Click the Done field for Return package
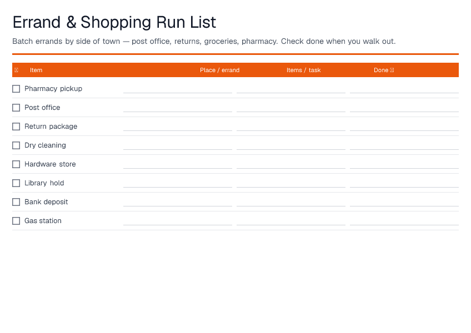 click(x=404, y=127)
